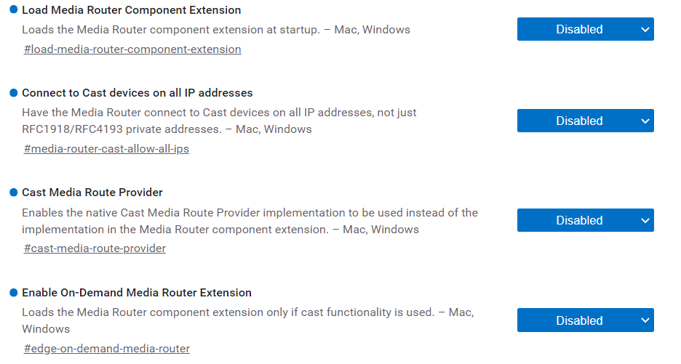Click chevron arrow on Cast Media Route Provider dropdown

click(x=645, y=221)
